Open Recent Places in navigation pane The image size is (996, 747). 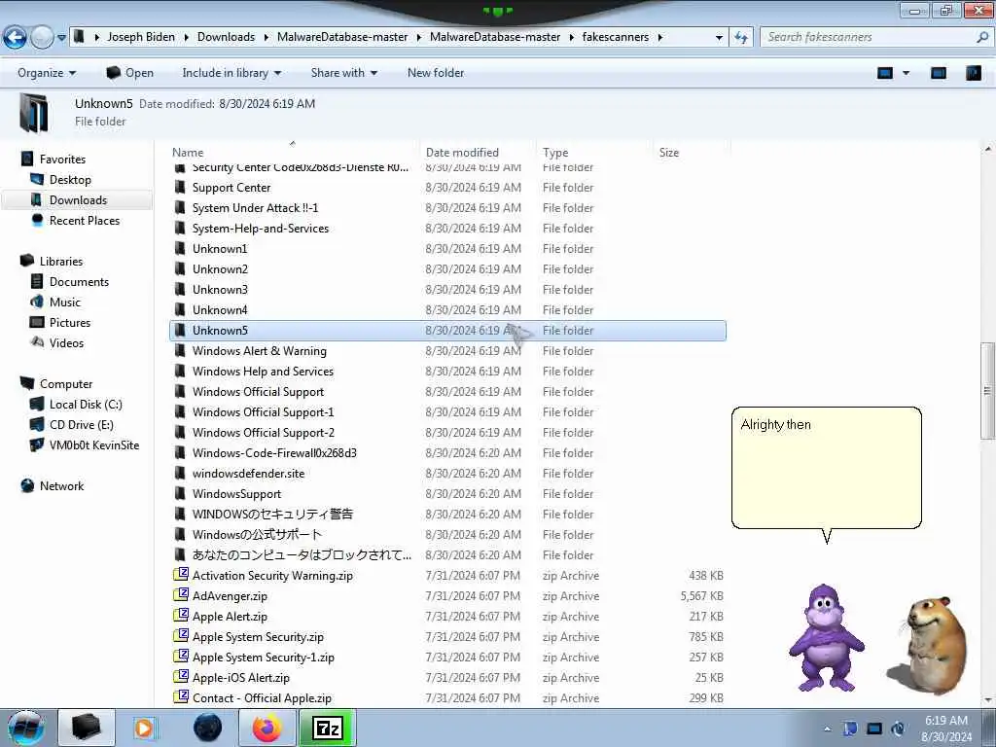click(x=85, y=221)
